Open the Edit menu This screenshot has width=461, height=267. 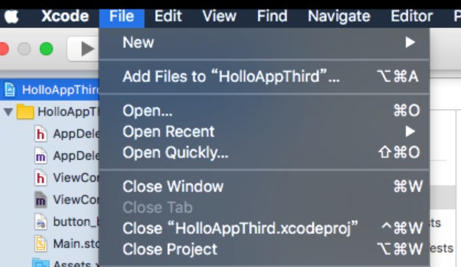168,16
